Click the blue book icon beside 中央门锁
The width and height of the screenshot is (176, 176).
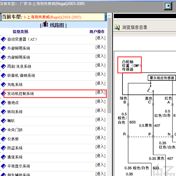3,130
